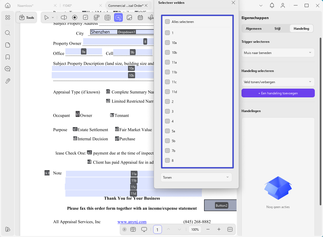Select the OK button form tool
Image resolution: width=323 pixels, height=237 pixels.
tap(118, 18)
